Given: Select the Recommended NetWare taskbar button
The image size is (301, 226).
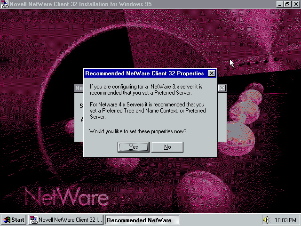Looking at the screenshot, I should (142, 220).
